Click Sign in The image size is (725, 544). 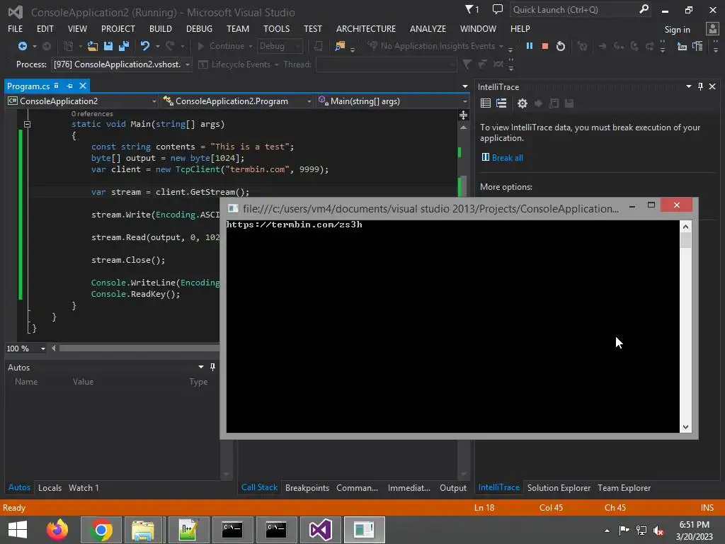click(678, 30)
